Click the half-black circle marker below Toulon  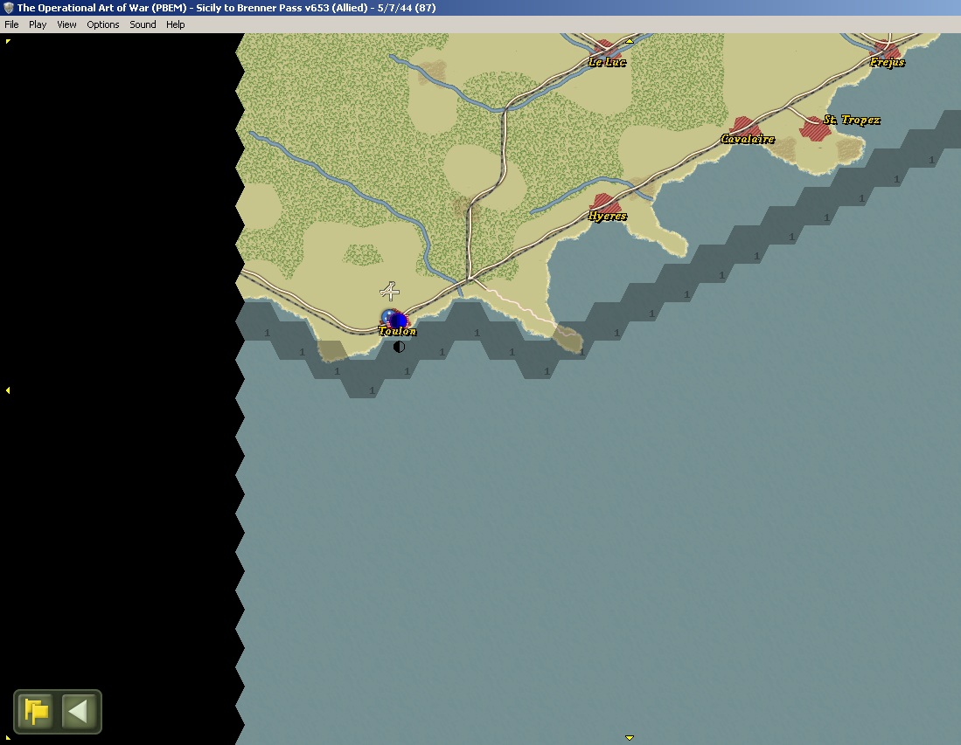click(399, 347)
